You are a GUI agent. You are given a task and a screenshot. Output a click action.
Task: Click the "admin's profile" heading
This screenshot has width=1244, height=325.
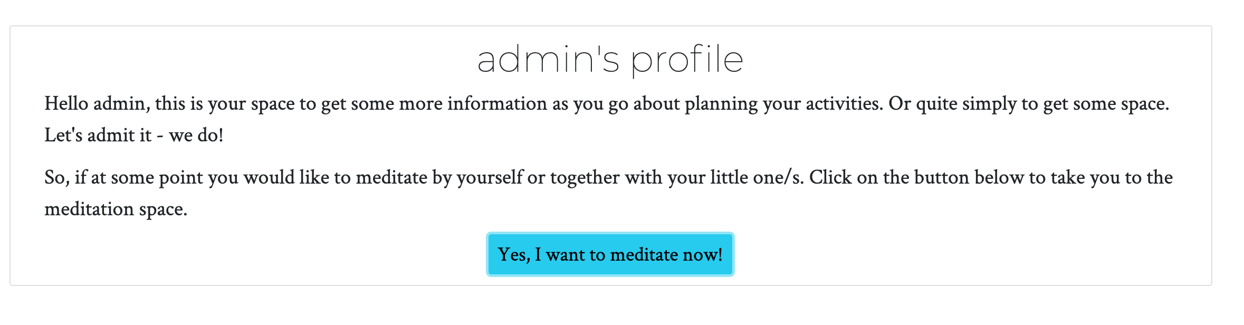pos(610,60)
